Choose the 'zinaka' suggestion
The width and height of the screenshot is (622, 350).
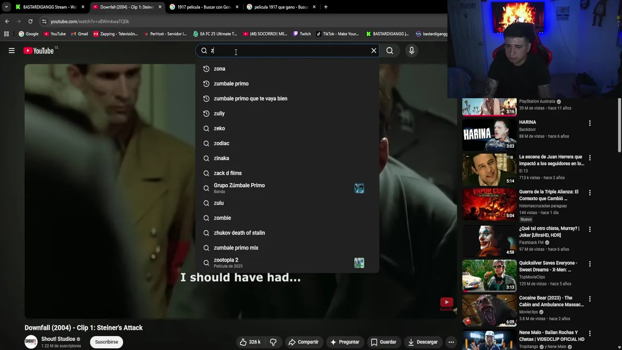[x=287, y=158]
